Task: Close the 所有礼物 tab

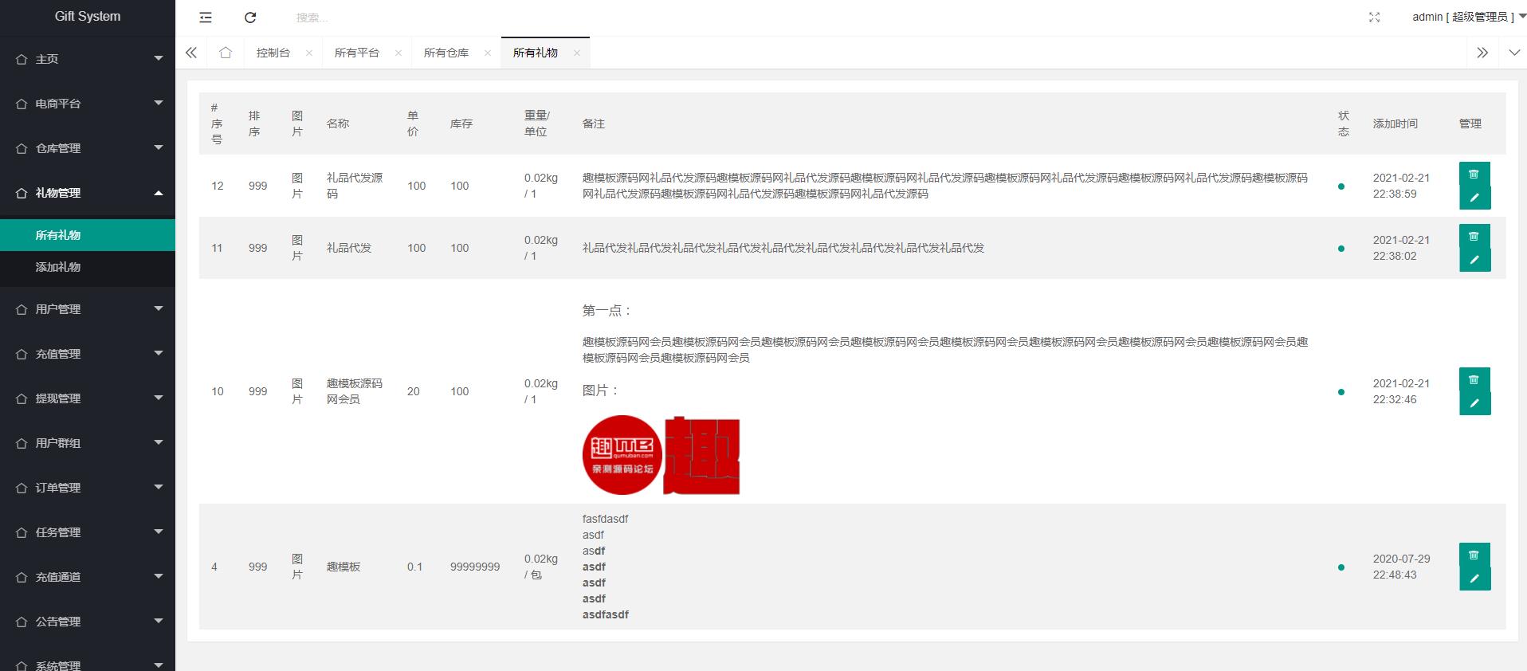Action: 577,53
